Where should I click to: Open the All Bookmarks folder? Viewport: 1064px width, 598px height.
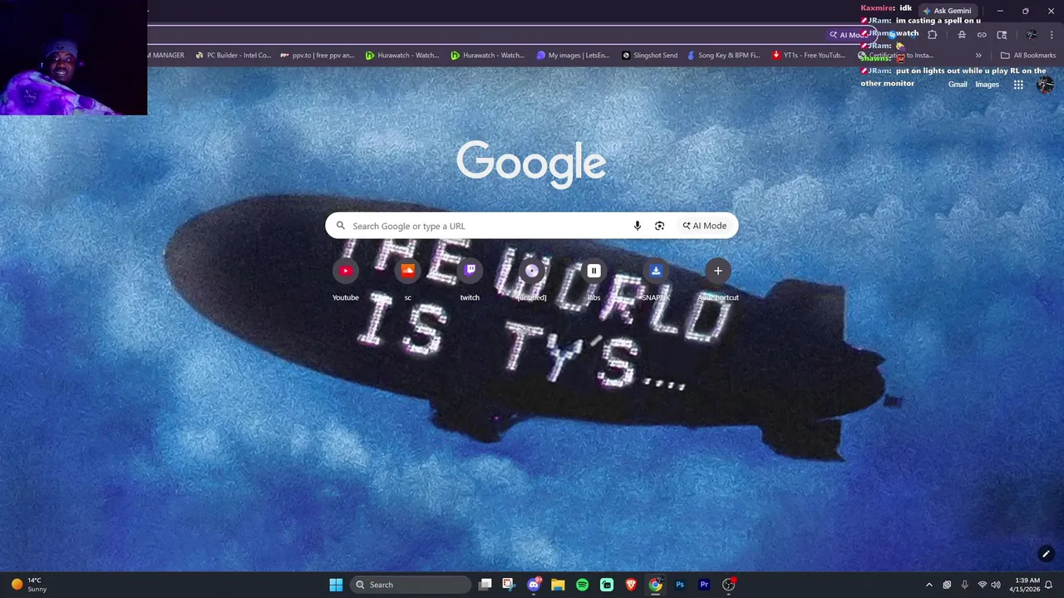[x=1027, y=56]
